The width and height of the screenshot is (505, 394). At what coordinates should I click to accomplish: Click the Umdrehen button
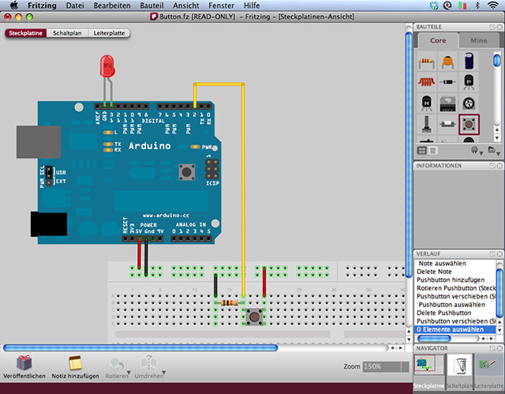[148, 367]
